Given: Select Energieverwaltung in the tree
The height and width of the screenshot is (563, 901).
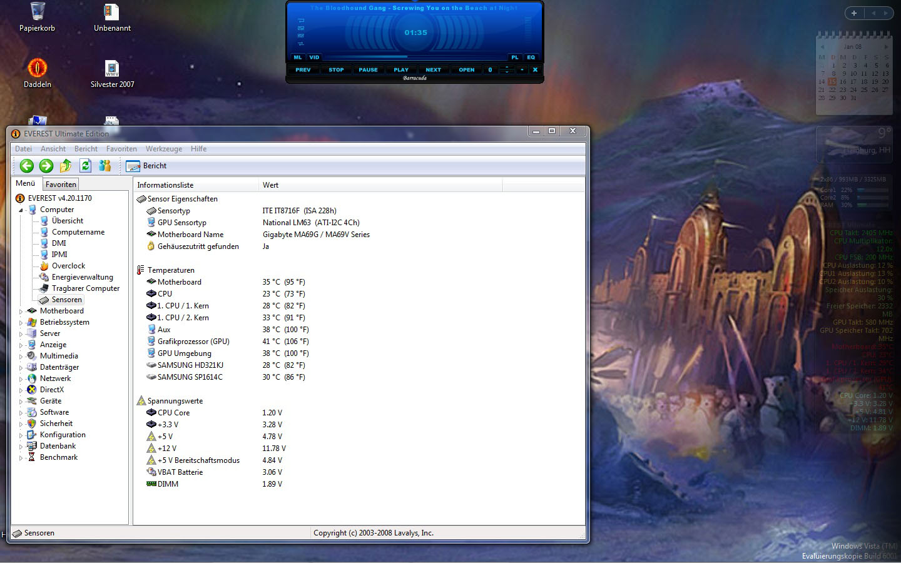Looking at the screenshot, I should pyautogui.click(x=83, y=277).
